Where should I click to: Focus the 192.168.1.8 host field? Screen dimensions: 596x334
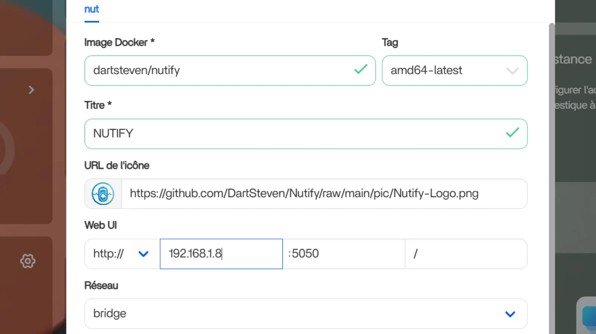click(x=221, y=254)
